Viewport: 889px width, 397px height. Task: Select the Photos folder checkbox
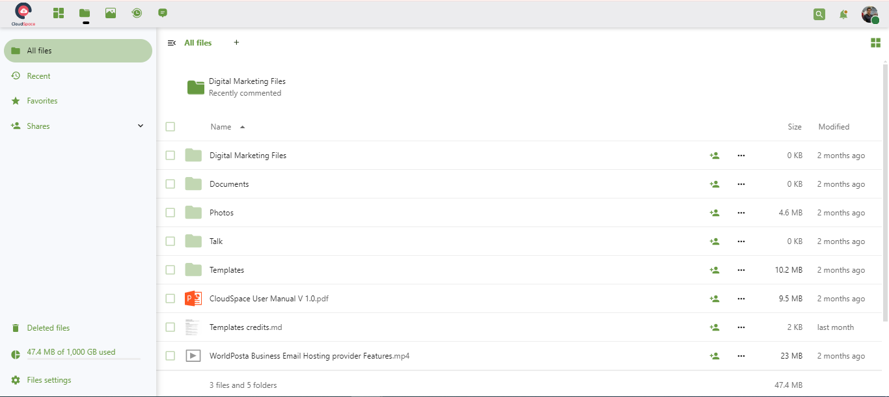click(x=171, y=213)
